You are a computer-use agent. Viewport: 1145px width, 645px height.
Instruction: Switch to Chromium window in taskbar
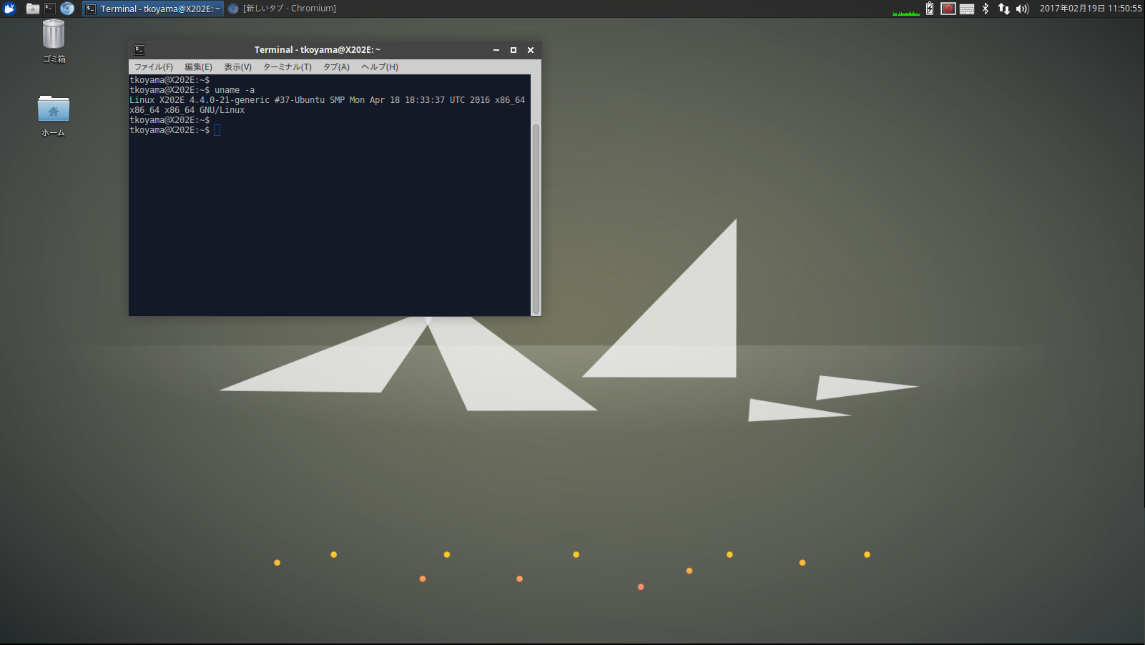click(282, 9)
